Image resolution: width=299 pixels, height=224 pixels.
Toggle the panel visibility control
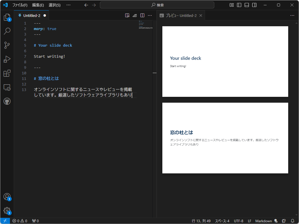click(246, 5)
